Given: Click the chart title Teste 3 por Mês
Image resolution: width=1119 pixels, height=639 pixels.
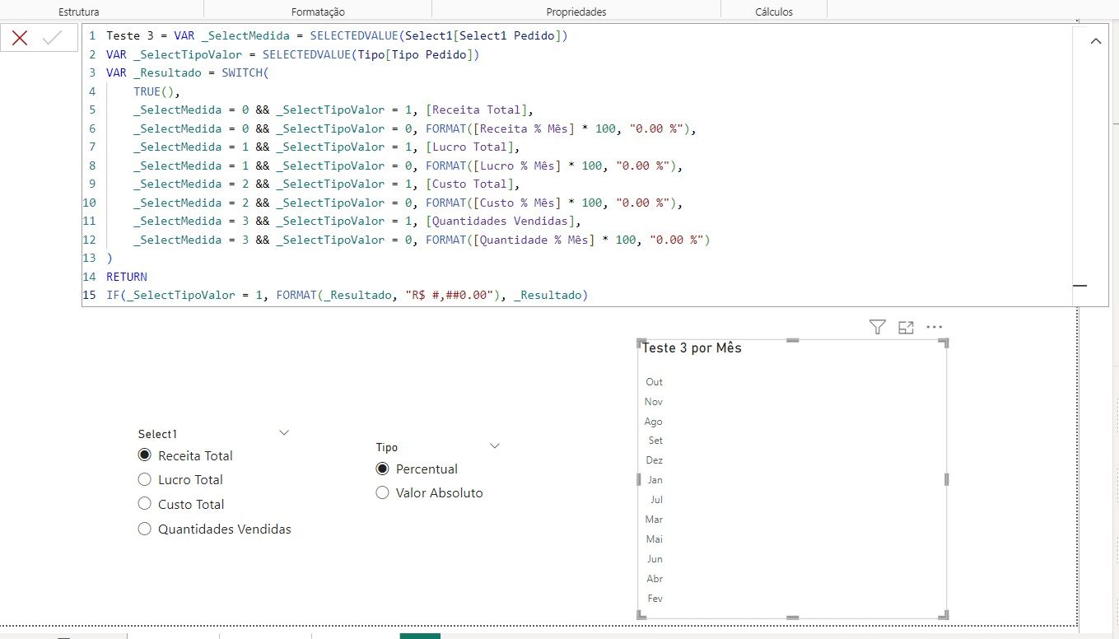Looking at the screenshot, I should coord(692,347).
